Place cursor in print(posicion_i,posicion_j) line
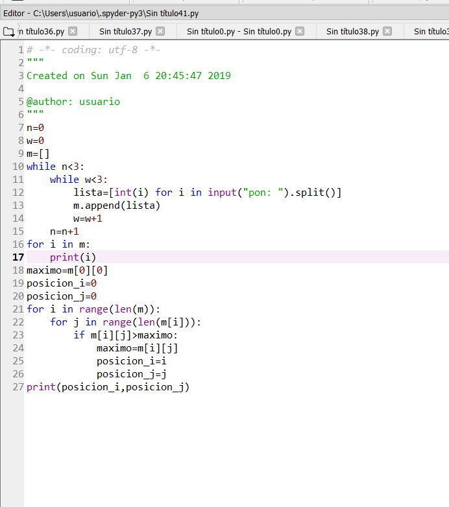Screen dimensions: 449x507 (108, 387)
